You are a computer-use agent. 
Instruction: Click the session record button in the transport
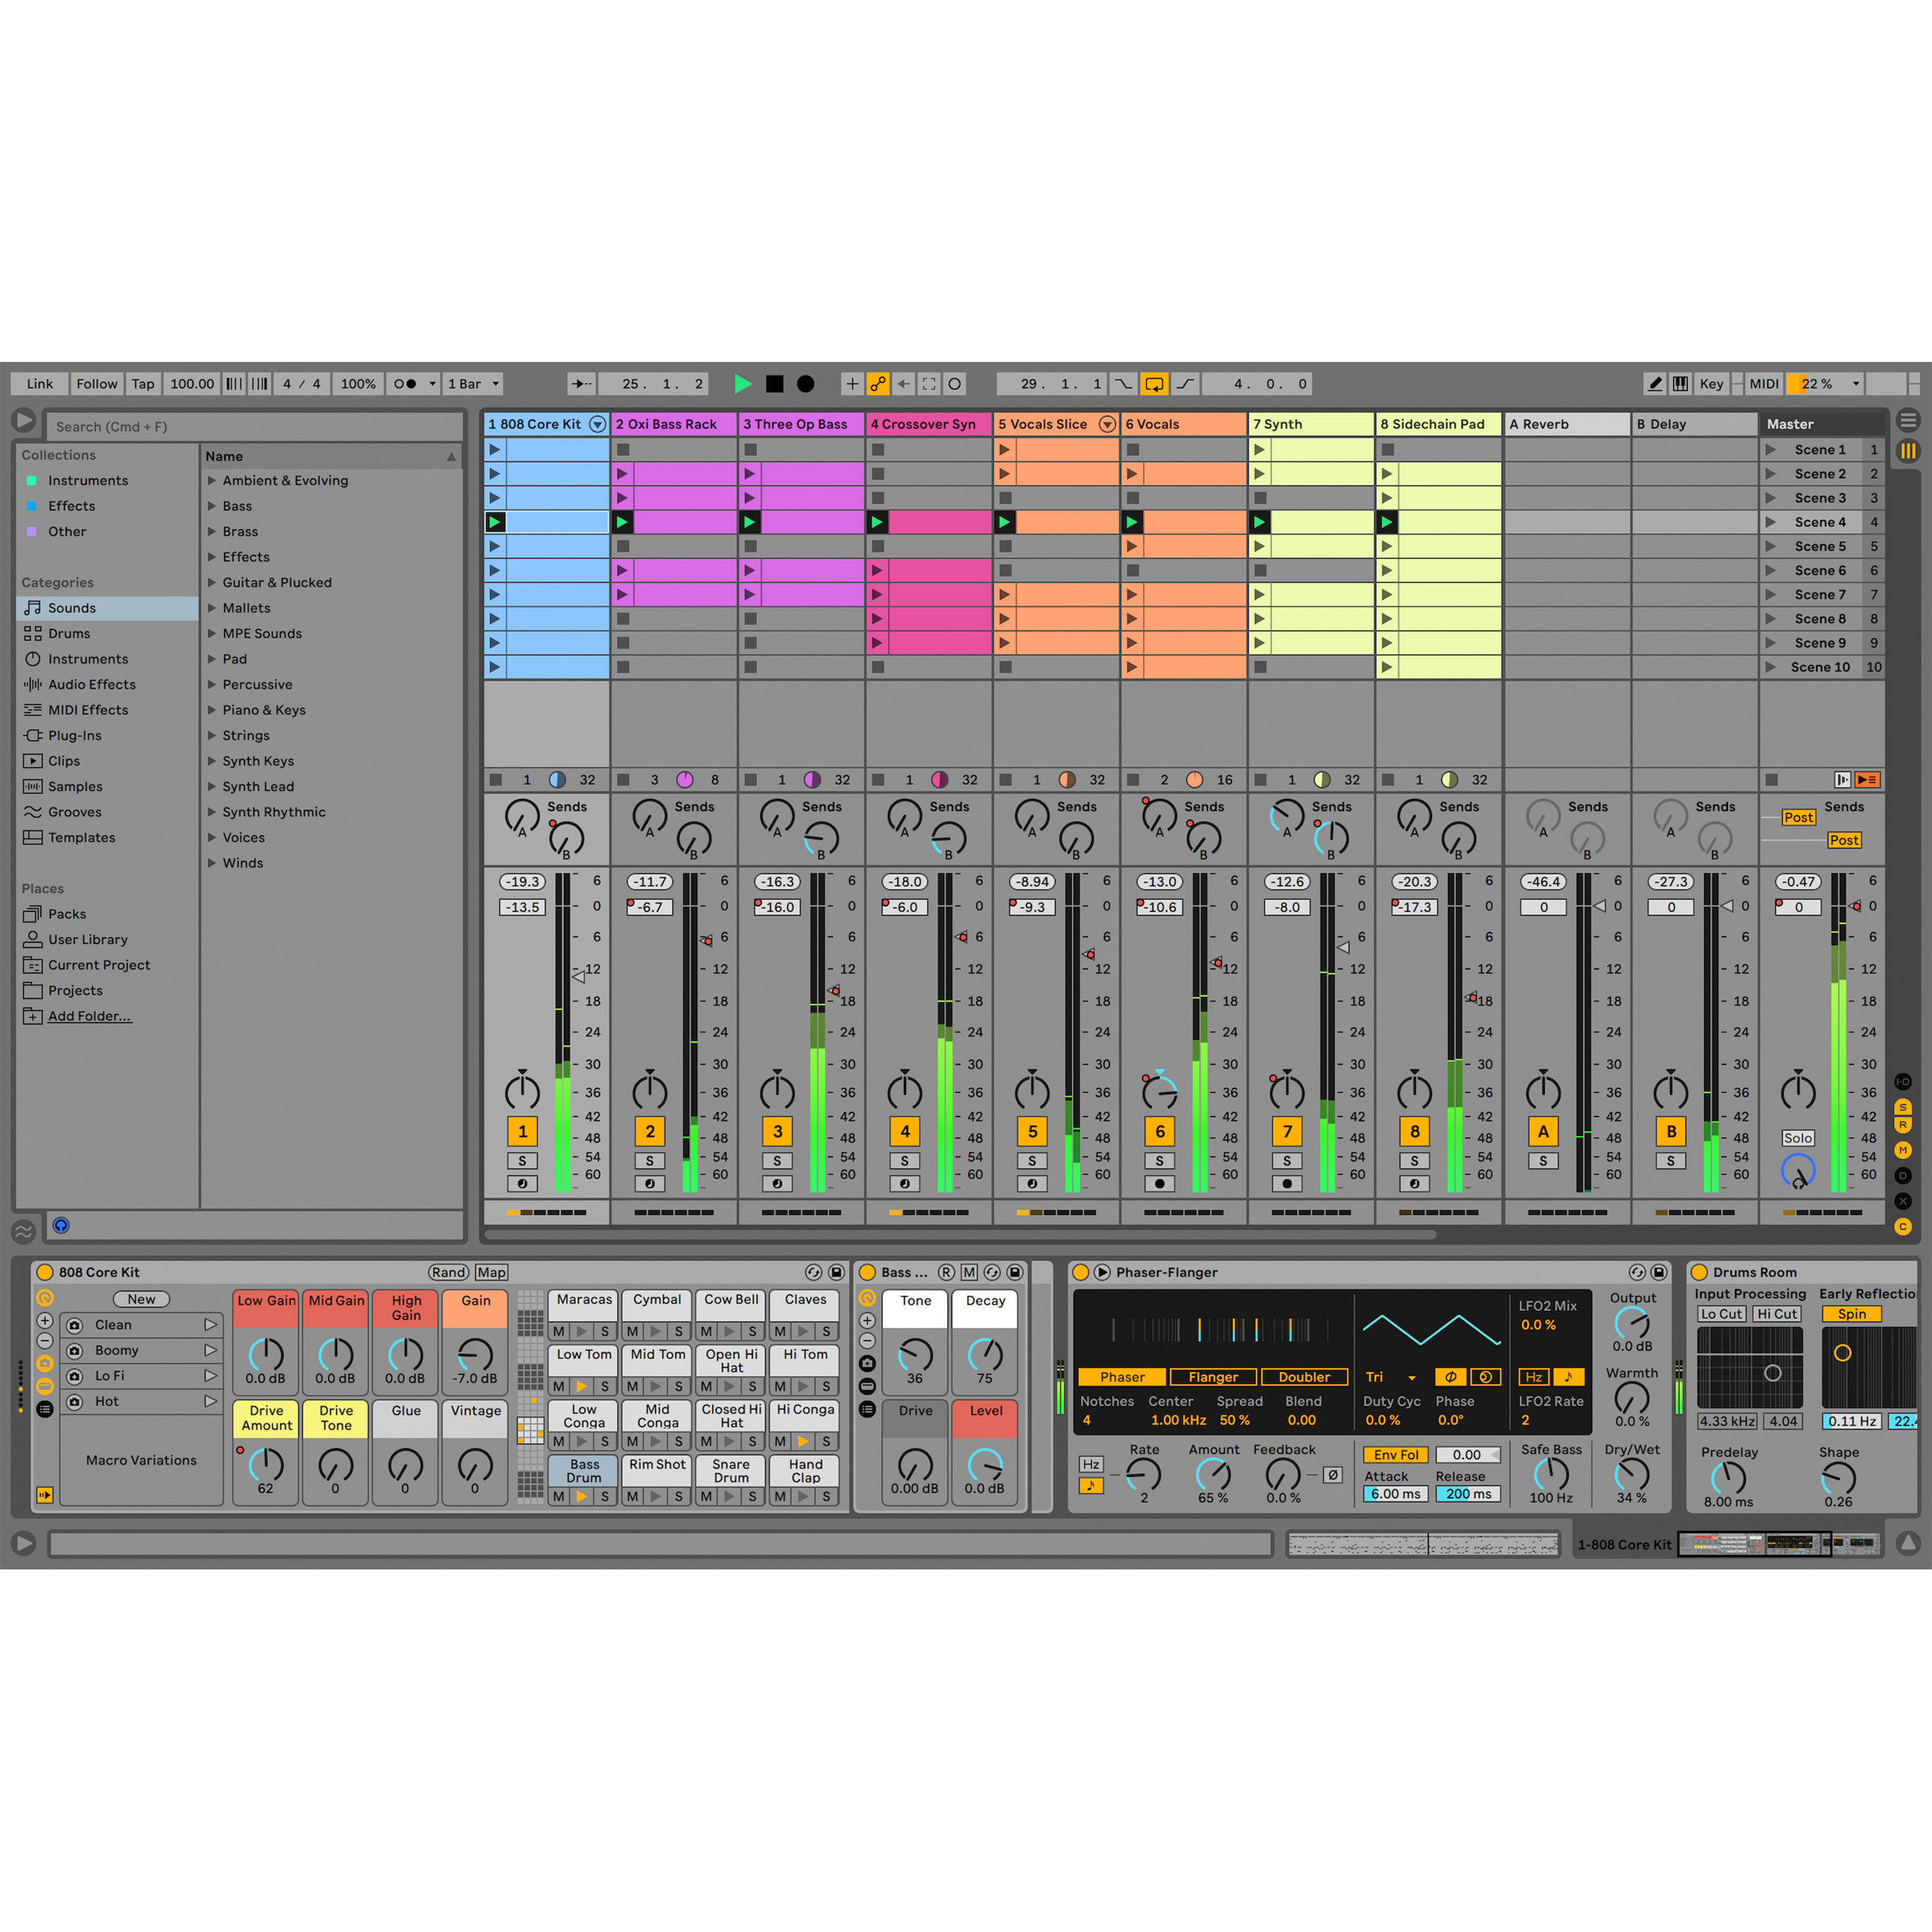coord(805,383)
